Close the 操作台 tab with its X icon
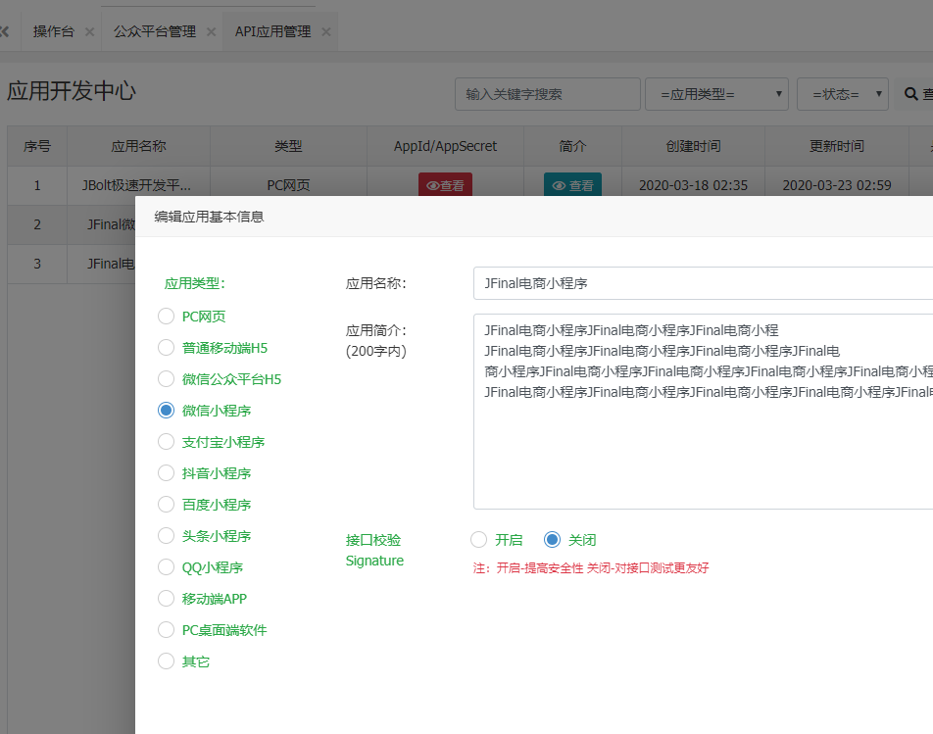Screen dimensions: 933x734 (90, 32)
